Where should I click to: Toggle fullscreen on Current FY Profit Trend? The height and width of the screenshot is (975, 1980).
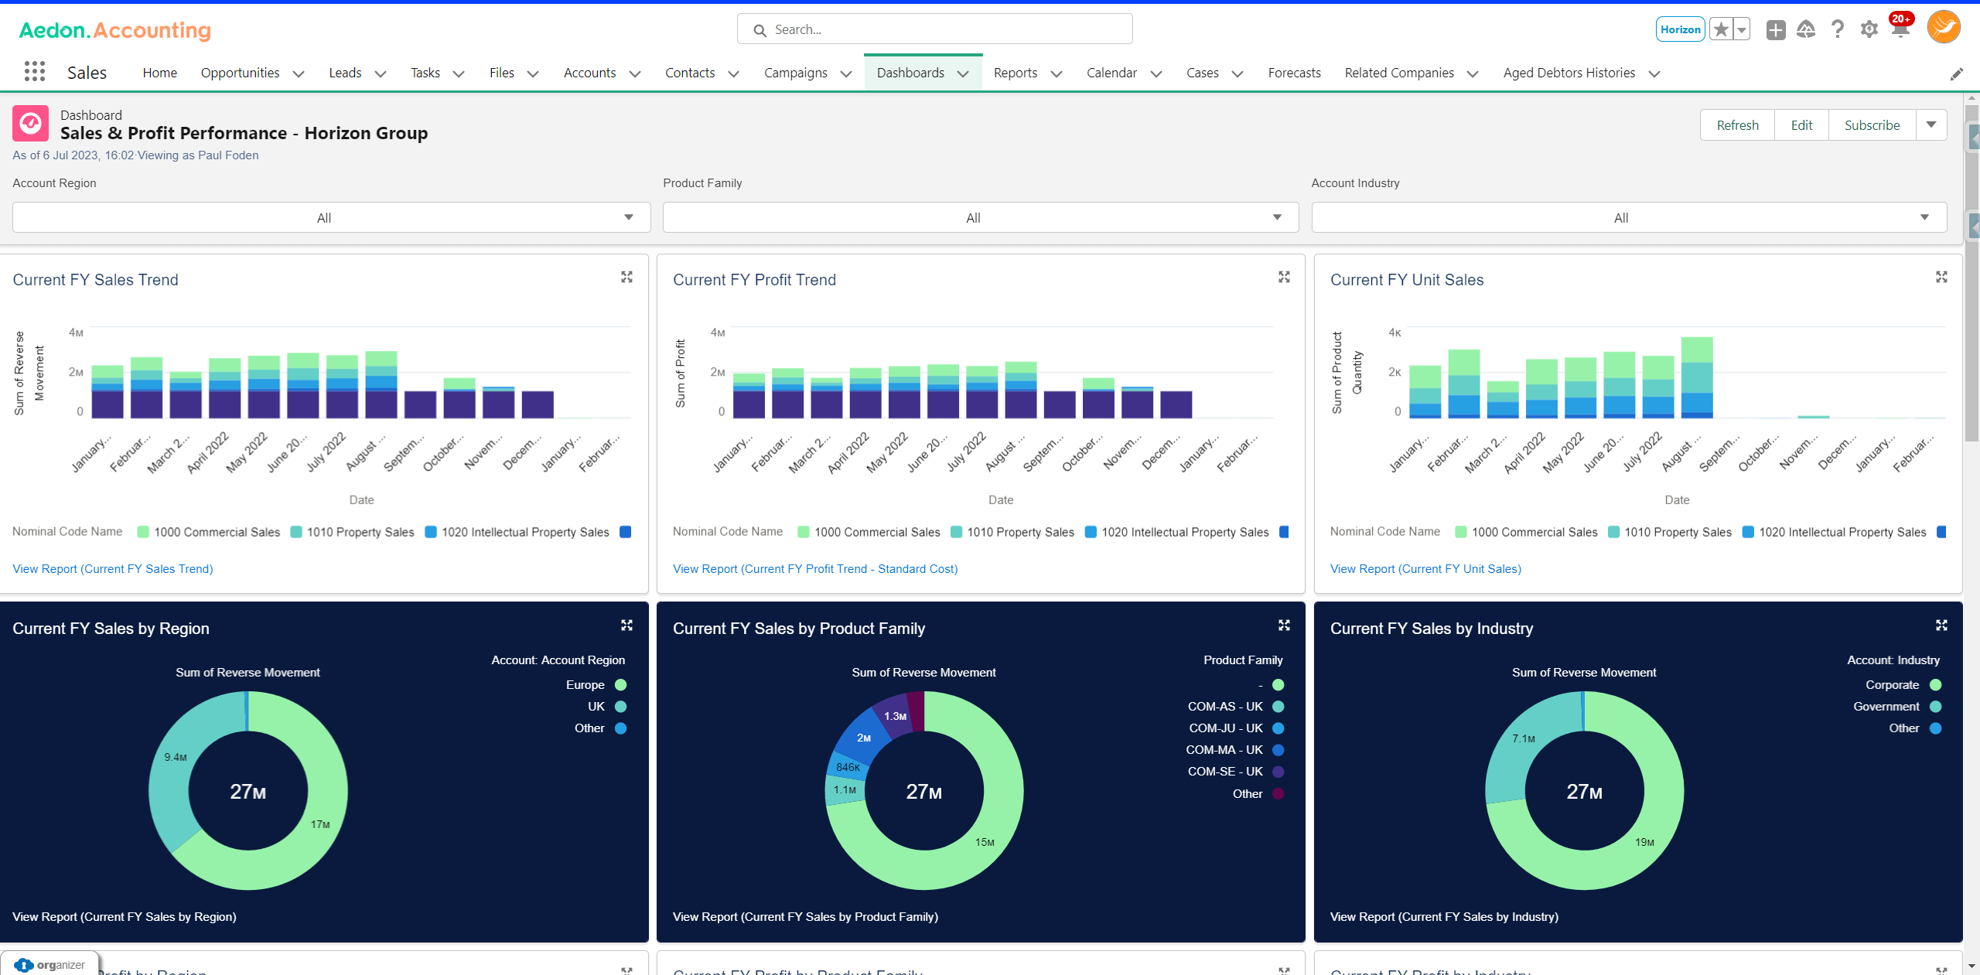(x=1284, y=277)
